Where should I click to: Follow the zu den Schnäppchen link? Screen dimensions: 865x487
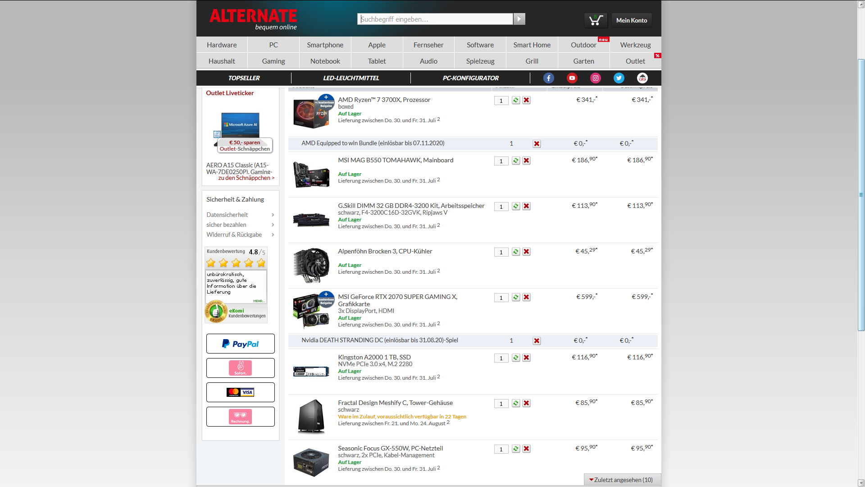246,178
